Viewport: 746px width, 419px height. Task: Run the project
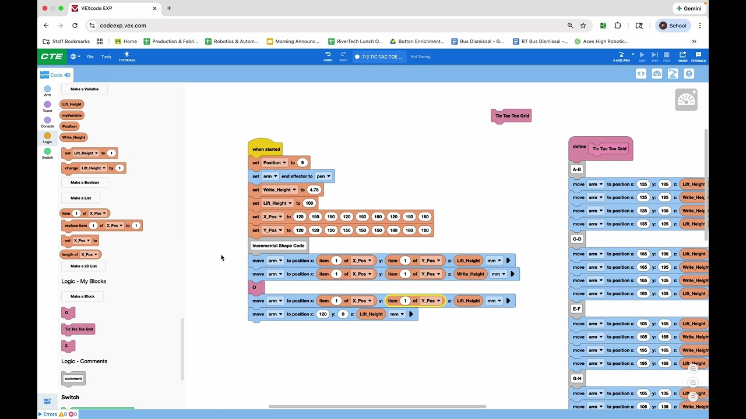[x=642, y=56]
